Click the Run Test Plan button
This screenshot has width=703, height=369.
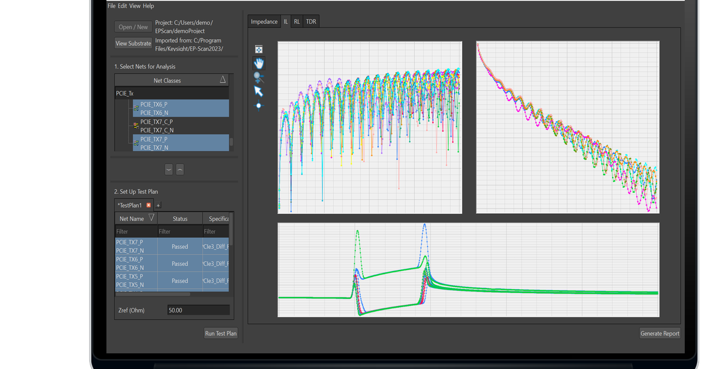point(221,333)
